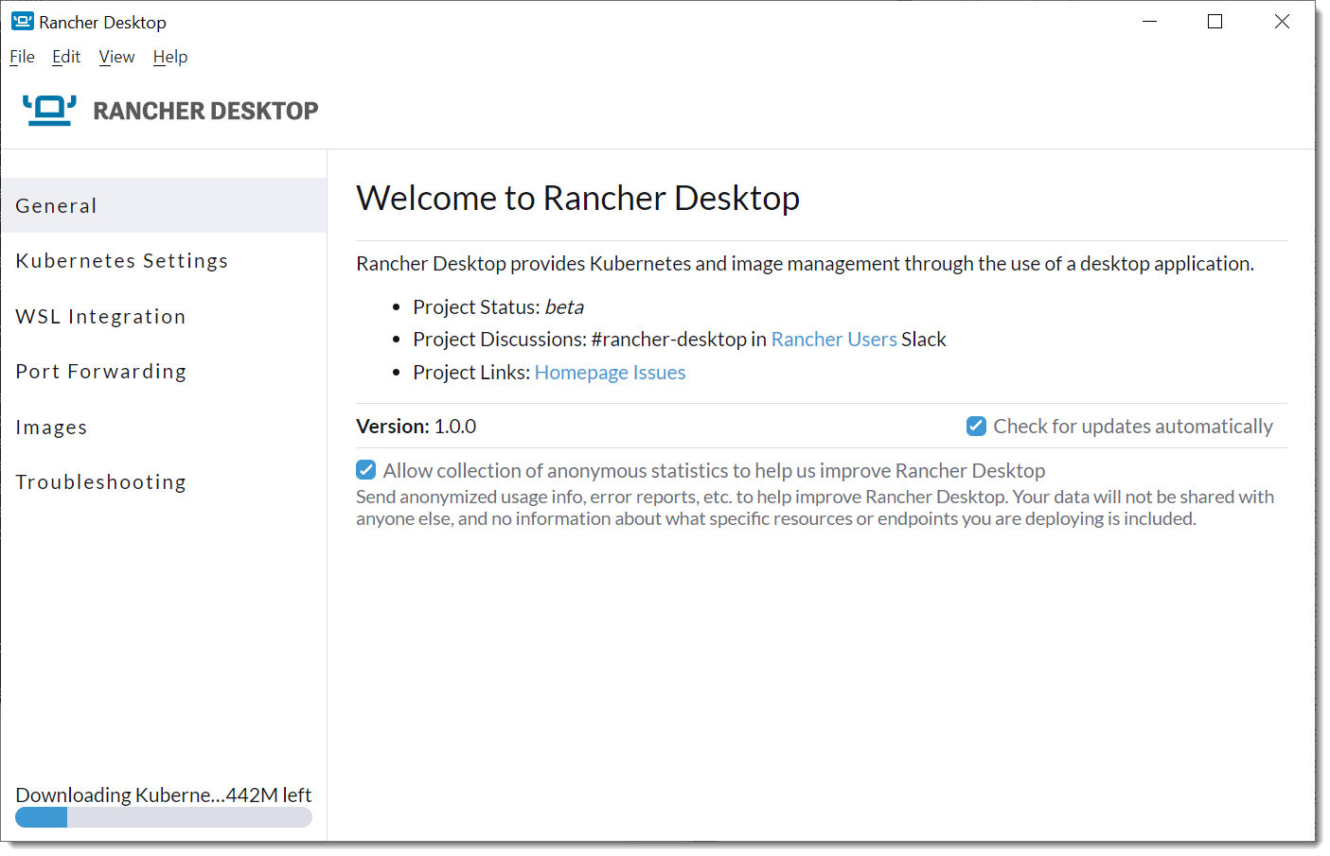Close the Rancher Desktop window
1330x856 pixels.
[1282, 22]
